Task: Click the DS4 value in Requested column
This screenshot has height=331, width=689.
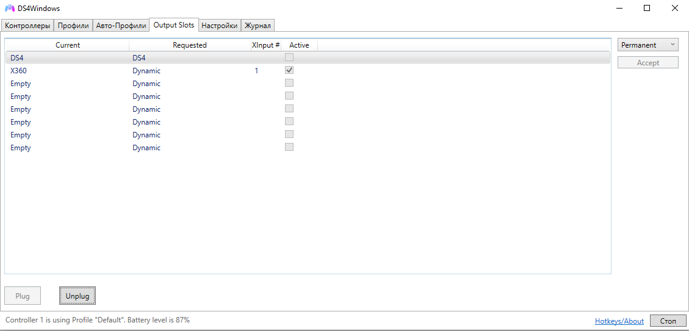Action: coord(139,57)
